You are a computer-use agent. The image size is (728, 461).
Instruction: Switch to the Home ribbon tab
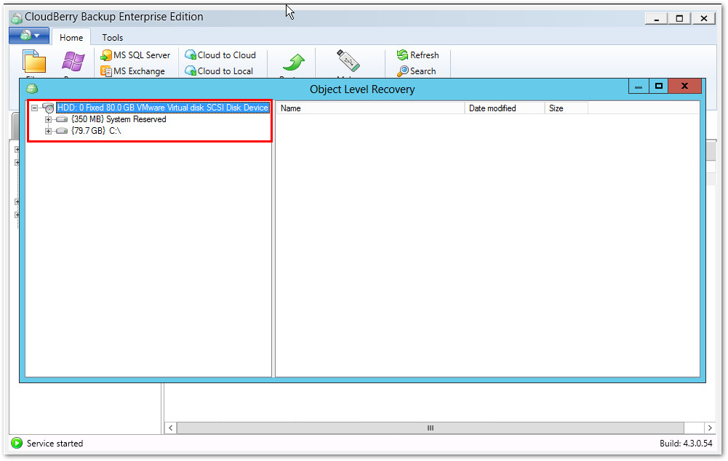coord(71,38)
